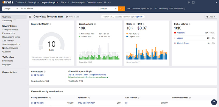The image size is (219, 107).
Task: Open Batch analysis in top navigation
Action: point(78,2)
